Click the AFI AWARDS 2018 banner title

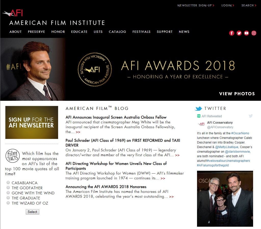coord(178,65)
